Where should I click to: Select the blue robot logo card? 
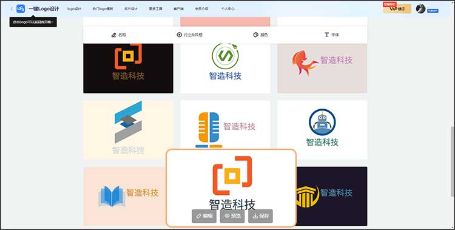322,130
